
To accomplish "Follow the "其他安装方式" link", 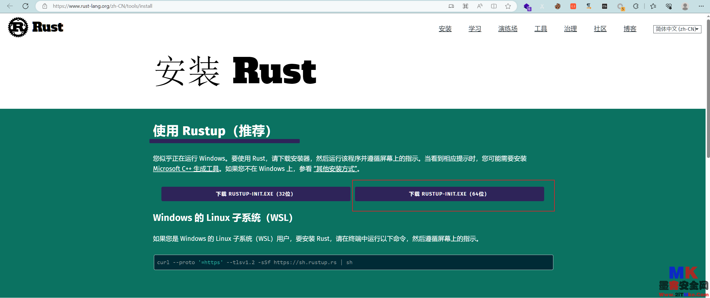I will (x=335, y=169).
